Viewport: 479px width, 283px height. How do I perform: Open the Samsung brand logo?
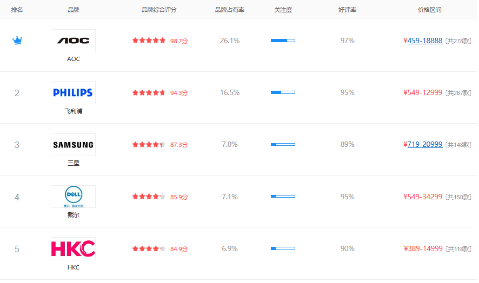(x=74, y=145)
